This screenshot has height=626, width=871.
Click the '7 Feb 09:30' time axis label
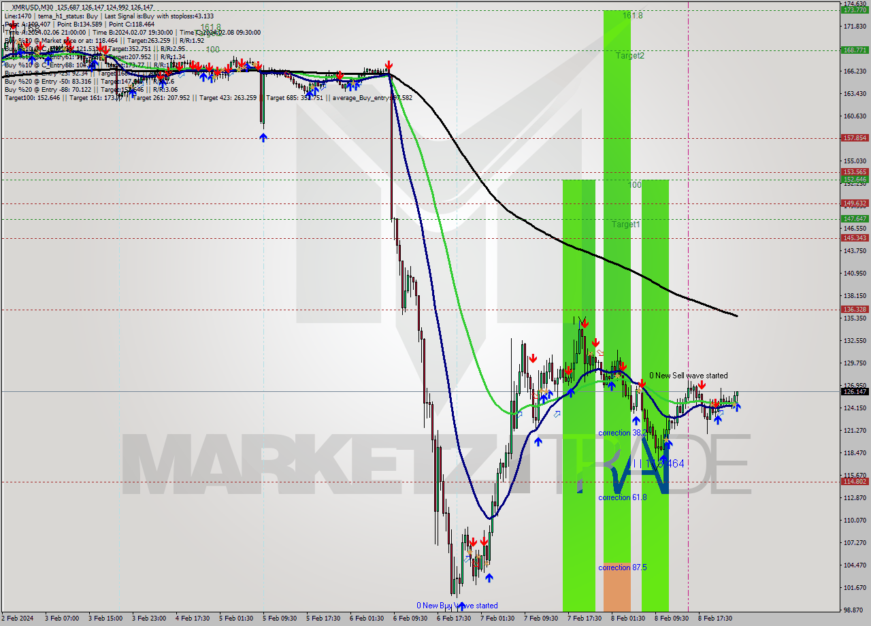[541, 619]
